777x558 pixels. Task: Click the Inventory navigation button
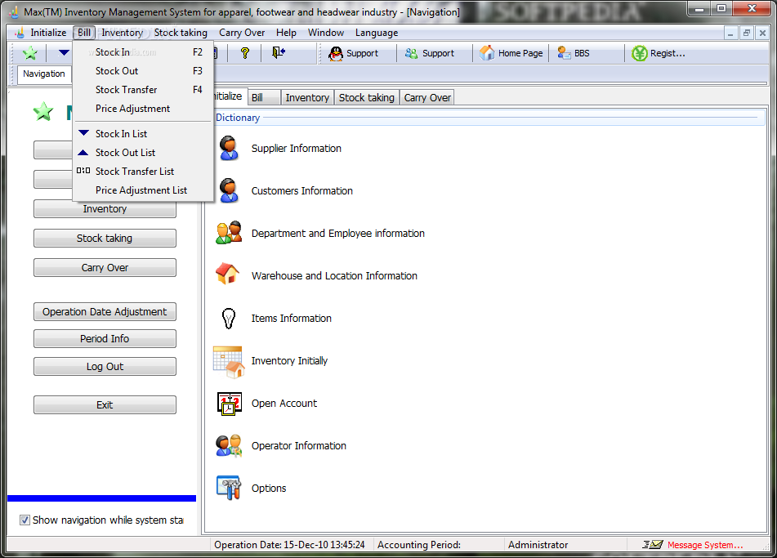[105, 209]
